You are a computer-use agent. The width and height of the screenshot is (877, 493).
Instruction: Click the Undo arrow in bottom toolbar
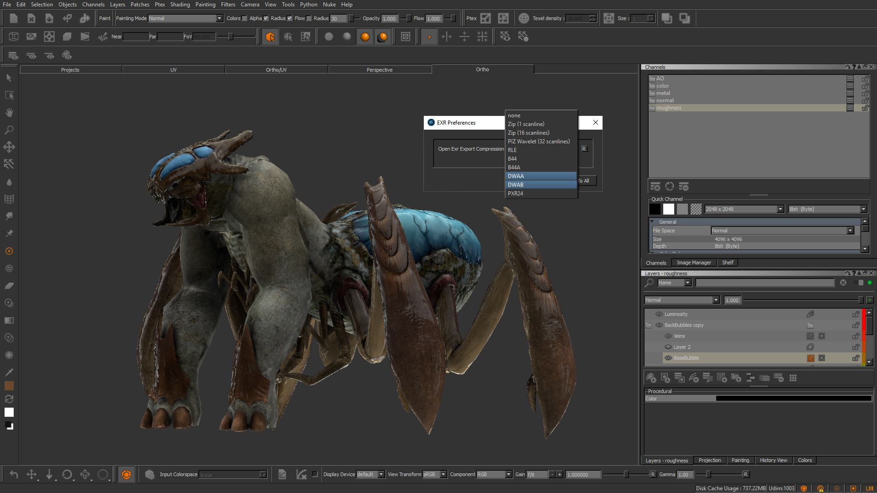(14, 474)
